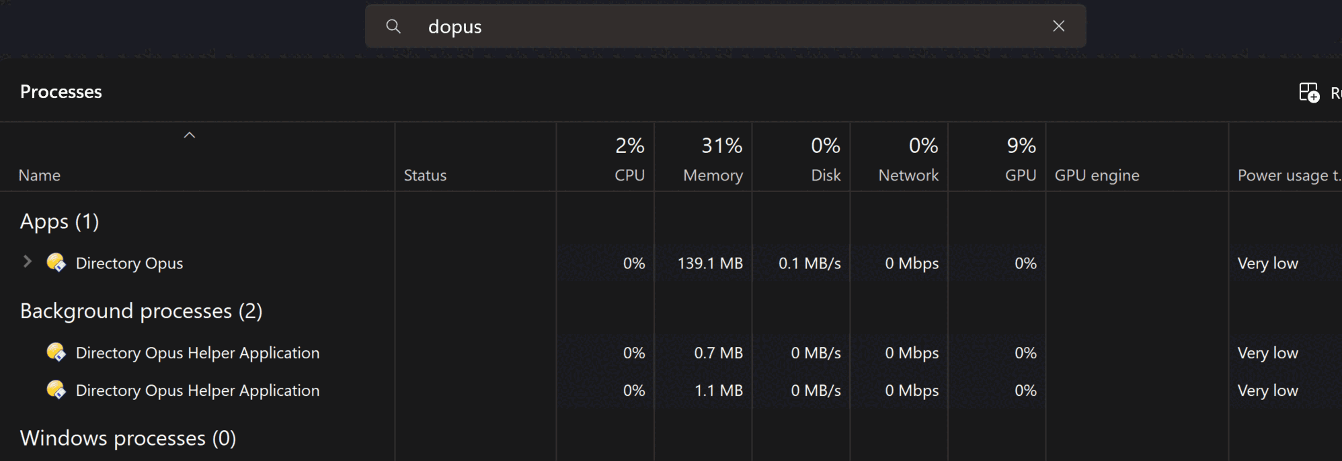Click the 139.1 MB memory value

tap(710, 263)
